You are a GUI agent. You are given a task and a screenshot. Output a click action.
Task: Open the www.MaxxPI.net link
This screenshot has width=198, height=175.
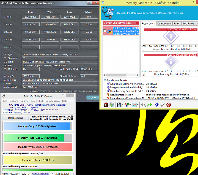40,174
